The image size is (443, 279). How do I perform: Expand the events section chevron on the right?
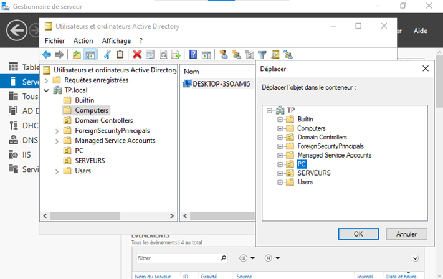[x=416, y=258]
